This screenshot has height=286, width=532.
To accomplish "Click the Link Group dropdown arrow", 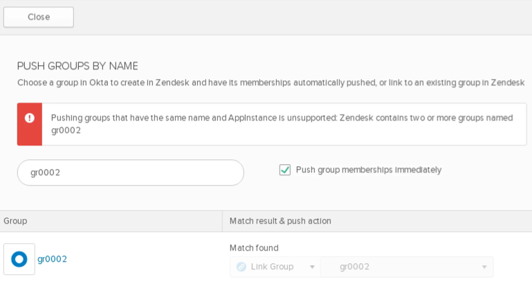I will (x=313, y=267).
